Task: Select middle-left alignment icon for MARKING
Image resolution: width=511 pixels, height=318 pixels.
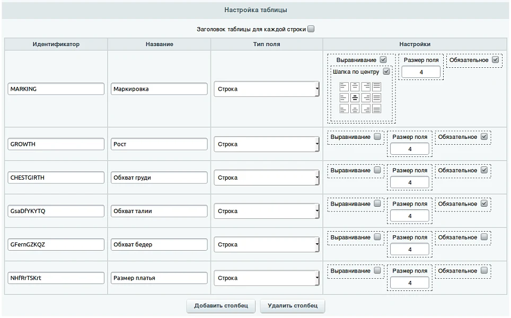Action: pos(344,98)
